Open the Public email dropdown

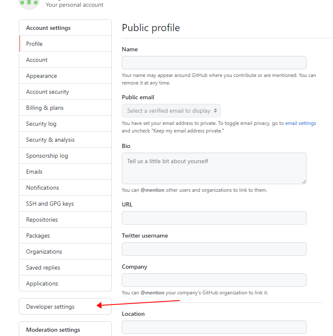click(x=171, y=111)
